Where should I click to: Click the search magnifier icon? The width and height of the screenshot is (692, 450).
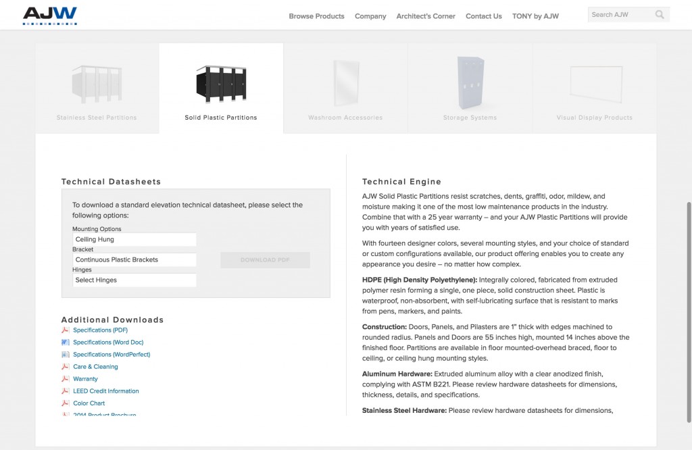tap(660, 15)
